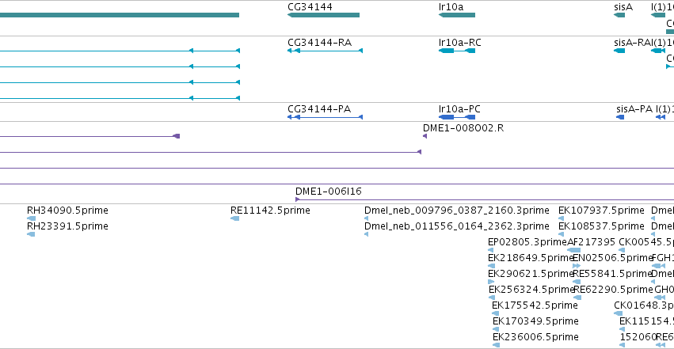Screen dimensions: 674x349
Task: Click EST Dmel_neb_009796_0387_2160.3prime
Action: [366, 218]
